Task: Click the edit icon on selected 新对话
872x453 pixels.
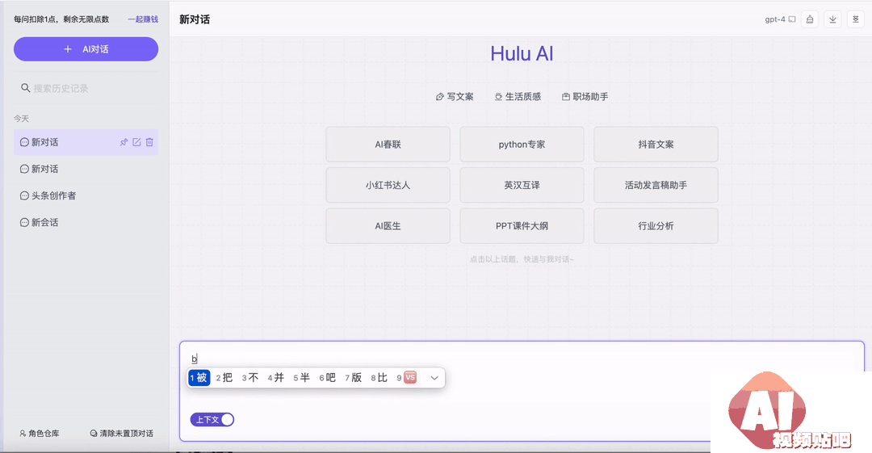Action: point(136,142)
